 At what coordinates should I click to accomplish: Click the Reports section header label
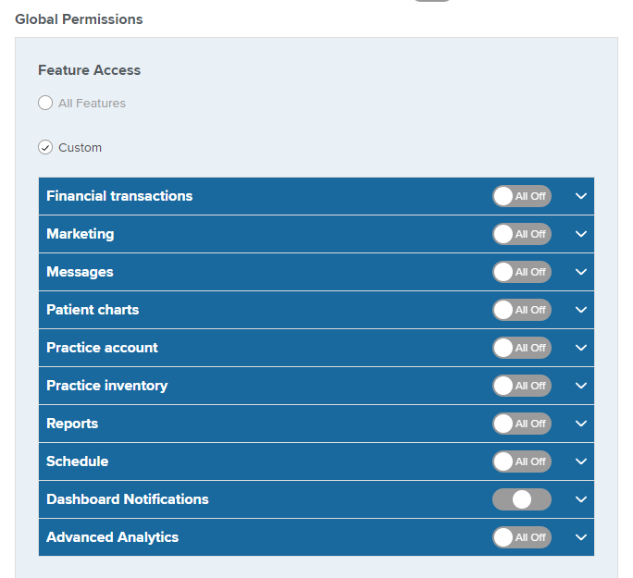(x=72, y=424)
